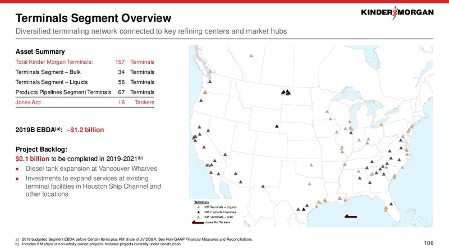Viewport: 449px width, 252px height.
Task: Click footnote a) about budgeted Segment EBDA
Action: pyautogui.click(x=134, y=240)
